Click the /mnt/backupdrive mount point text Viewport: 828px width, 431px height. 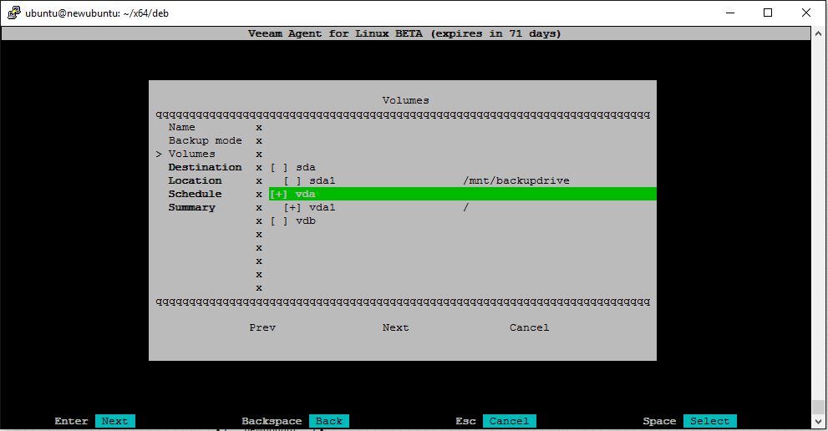tap(516, 180)
